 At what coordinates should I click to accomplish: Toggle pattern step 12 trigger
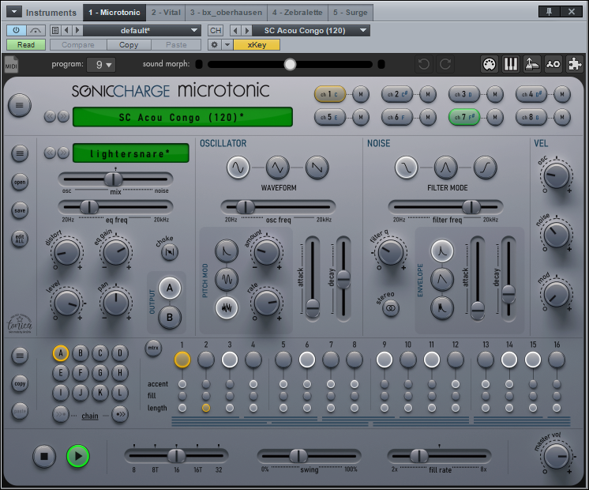point(456,360)
